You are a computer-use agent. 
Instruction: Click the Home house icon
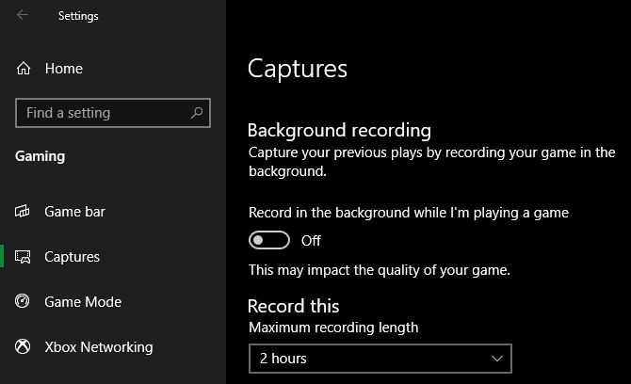coord(24,69)
